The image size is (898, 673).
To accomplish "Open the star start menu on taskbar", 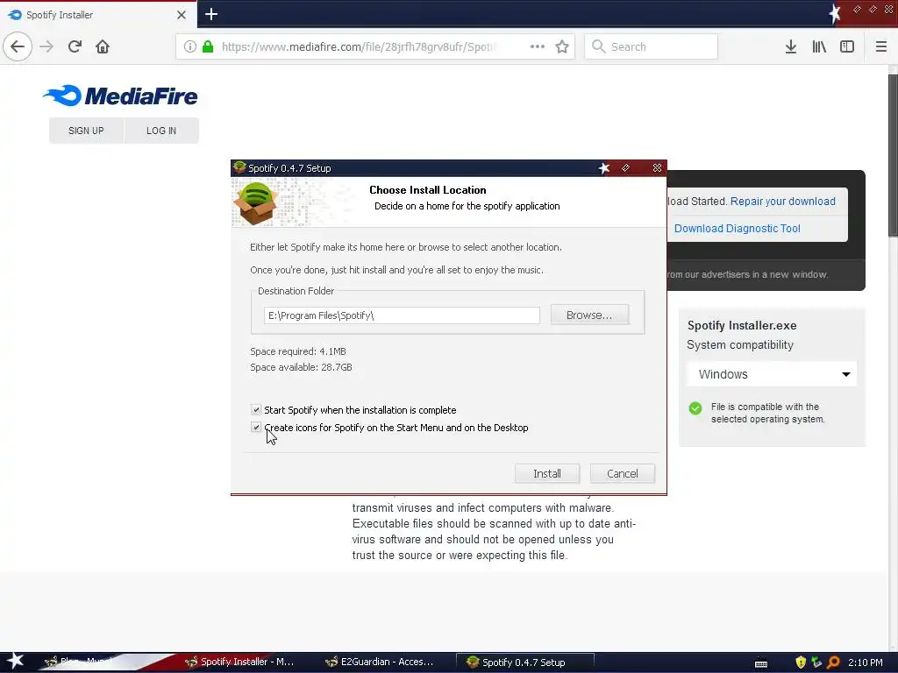I will [15, 662].
